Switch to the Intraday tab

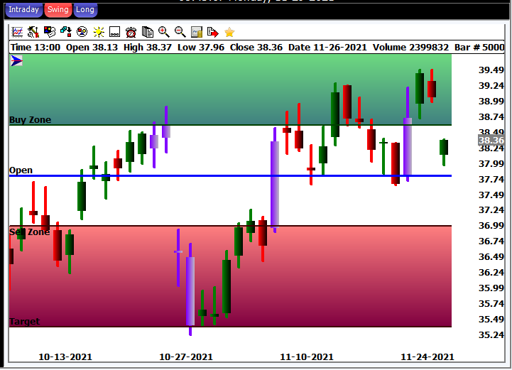tap(23, 10)
